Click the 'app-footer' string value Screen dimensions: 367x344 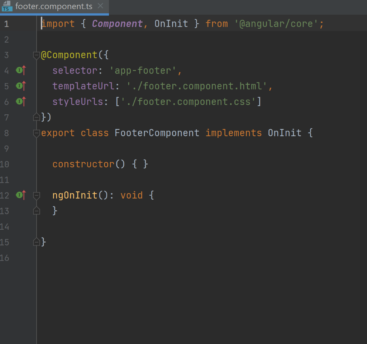click(143, 71)
